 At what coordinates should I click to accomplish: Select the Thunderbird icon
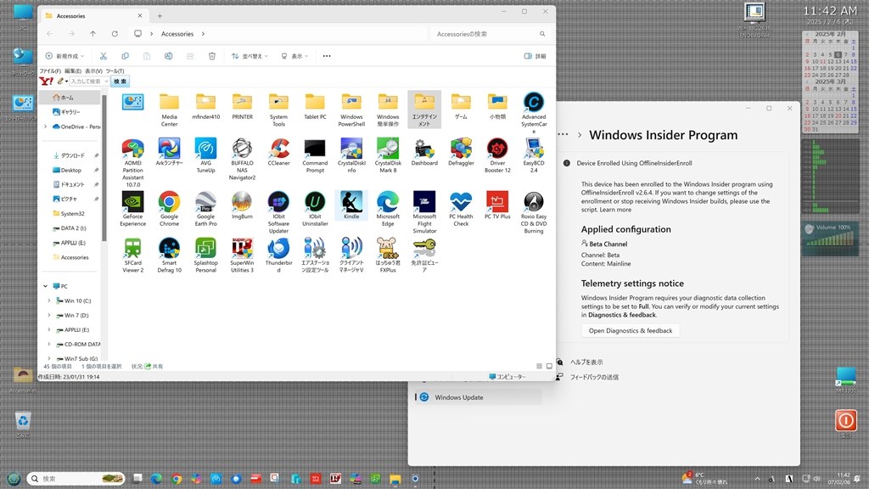[278, 255]
